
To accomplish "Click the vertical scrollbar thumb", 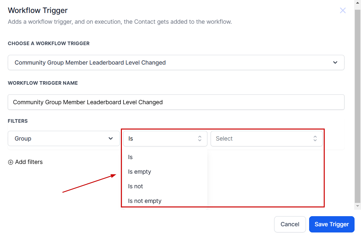I will coord(357,104).
